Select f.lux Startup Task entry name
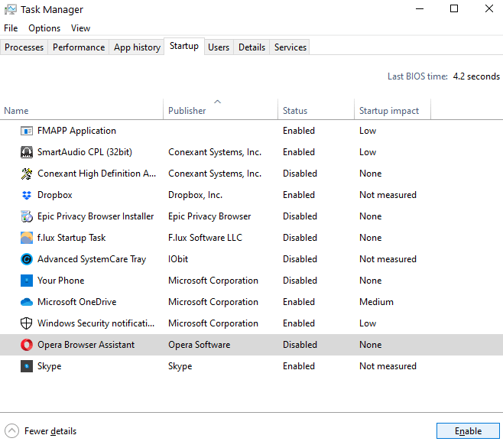The height and width of the screenshot is (448, 503). 71,238
